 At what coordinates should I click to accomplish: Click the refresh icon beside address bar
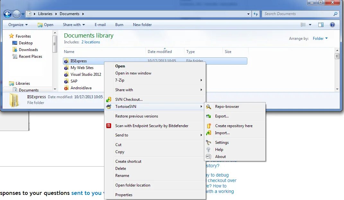[256, 14]
